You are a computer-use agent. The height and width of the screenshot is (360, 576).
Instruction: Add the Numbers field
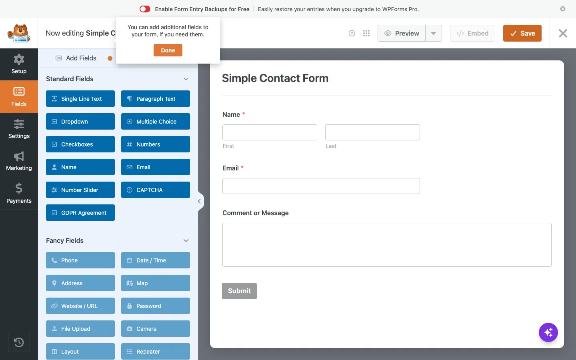156,144
